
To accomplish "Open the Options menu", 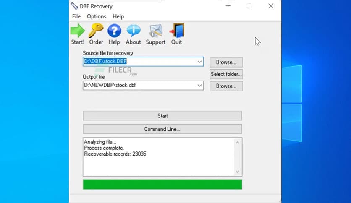I will 97,16.
